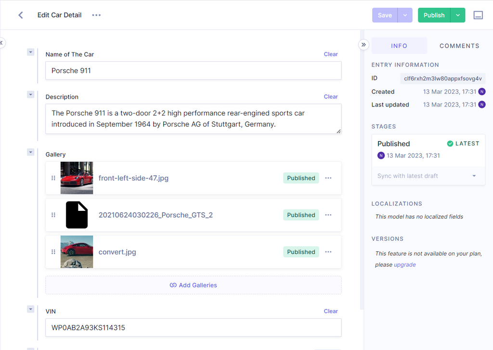The height and width of the screenshot is (350, 493).
Task: Open options menu for convert.jpg
Action: [328, 252]
